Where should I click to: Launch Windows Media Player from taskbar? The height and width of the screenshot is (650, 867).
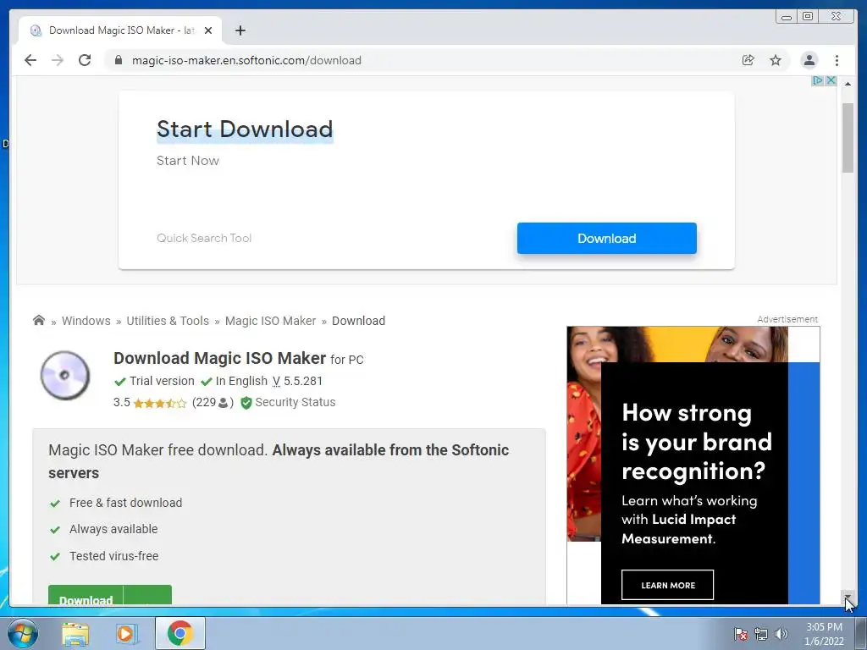[x=127, y=633]
